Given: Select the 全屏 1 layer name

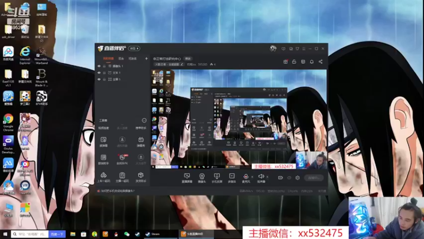Looking at the screenshot, I should click(x=117, y=79).
